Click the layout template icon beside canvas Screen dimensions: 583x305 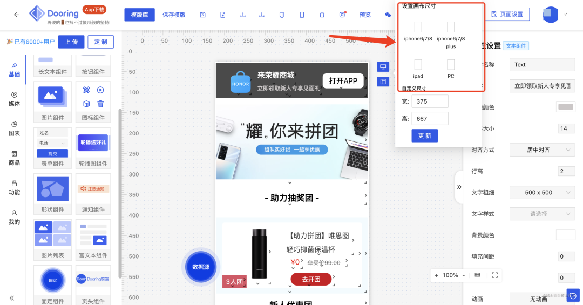[x=383, y=82]
